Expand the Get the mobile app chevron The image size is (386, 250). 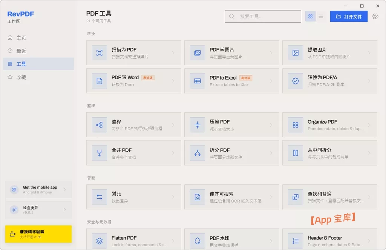(x=65, y=190)
